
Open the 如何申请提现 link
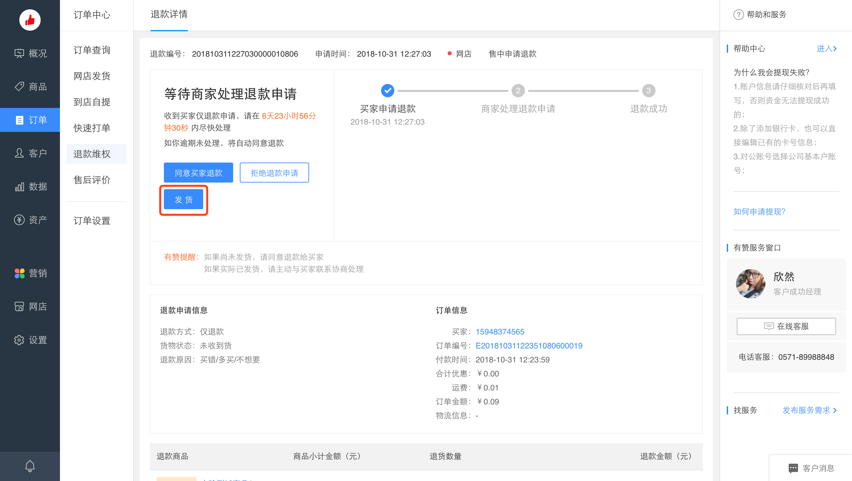click(x=759, y=212)
